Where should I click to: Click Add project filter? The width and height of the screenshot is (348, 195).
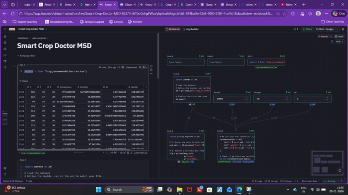point(26,56)
